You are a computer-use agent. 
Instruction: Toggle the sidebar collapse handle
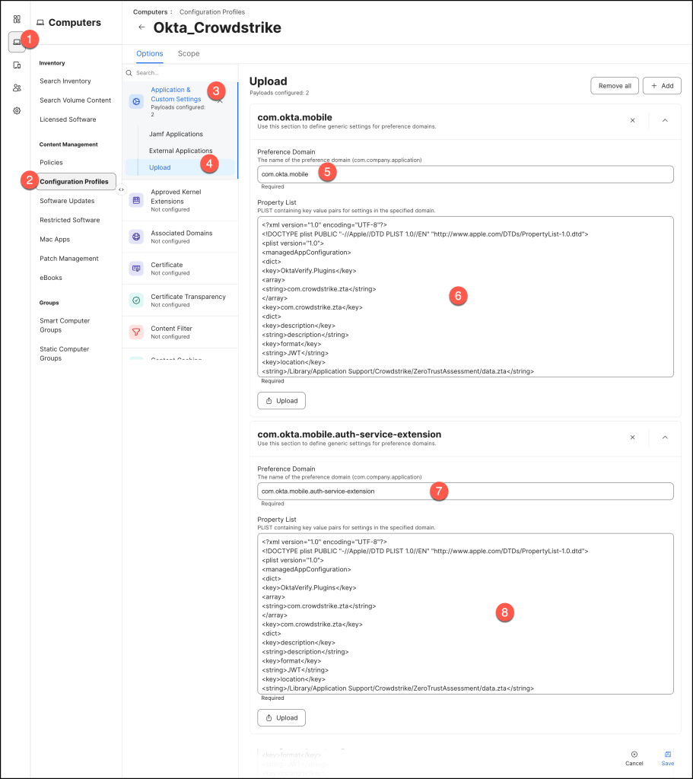click(121, 190)
